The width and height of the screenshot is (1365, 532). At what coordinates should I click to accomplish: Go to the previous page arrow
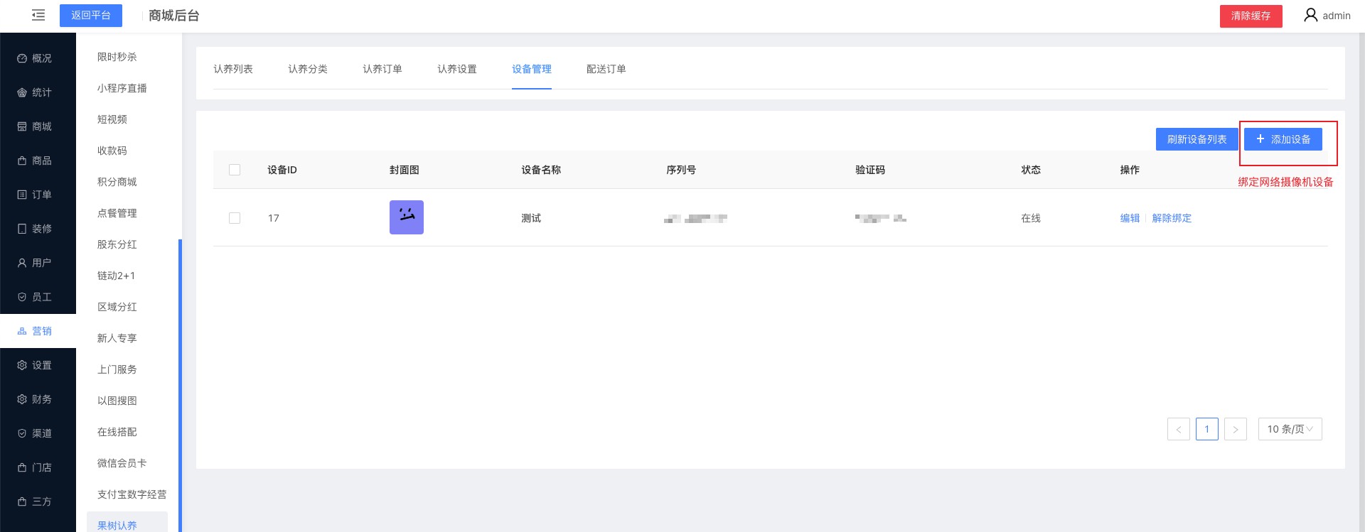pyautogui.click(x=1178, y=429)
